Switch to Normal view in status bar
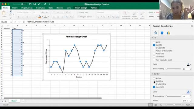The width and height of the screenshot is (194, 109). [x=150, y=105]
